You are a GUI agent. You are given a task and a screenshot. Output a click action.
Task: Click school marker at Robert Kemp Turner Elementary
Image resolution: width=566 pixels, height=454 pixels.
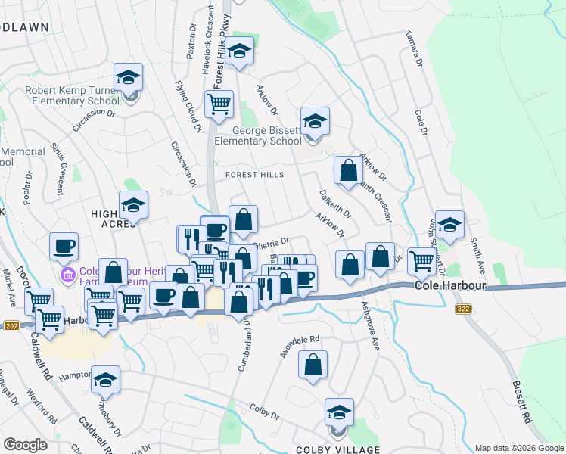click(x=128, y=77)
